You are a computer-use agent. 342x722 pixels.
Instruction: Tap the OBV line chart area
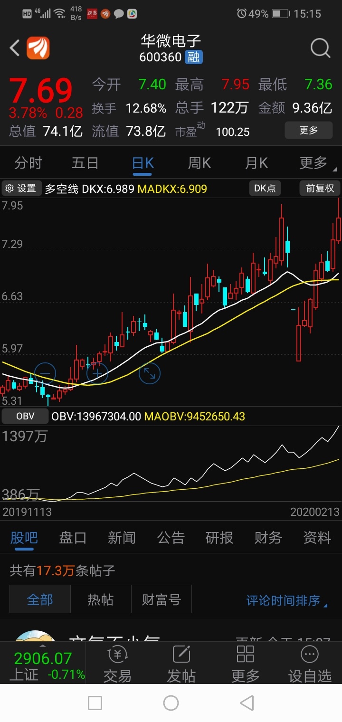click(x=171, y=464)
